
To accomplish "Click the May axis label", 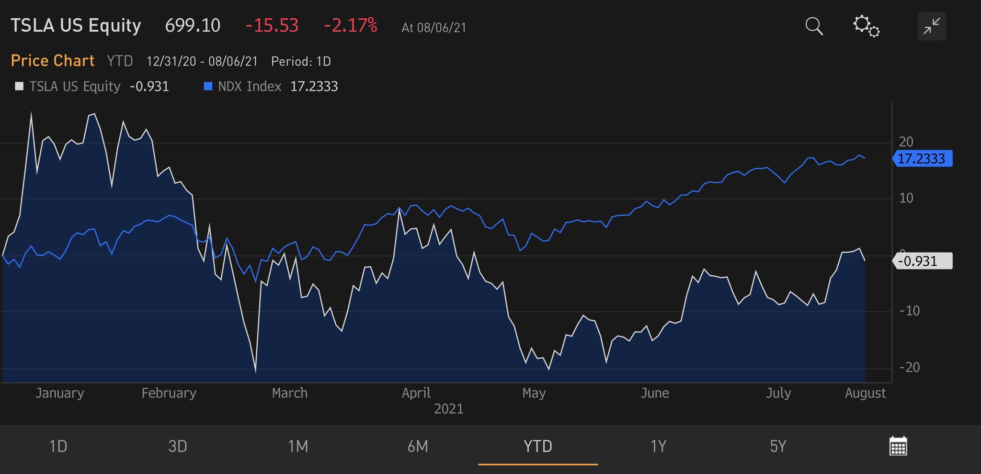I will click(534, 393).
